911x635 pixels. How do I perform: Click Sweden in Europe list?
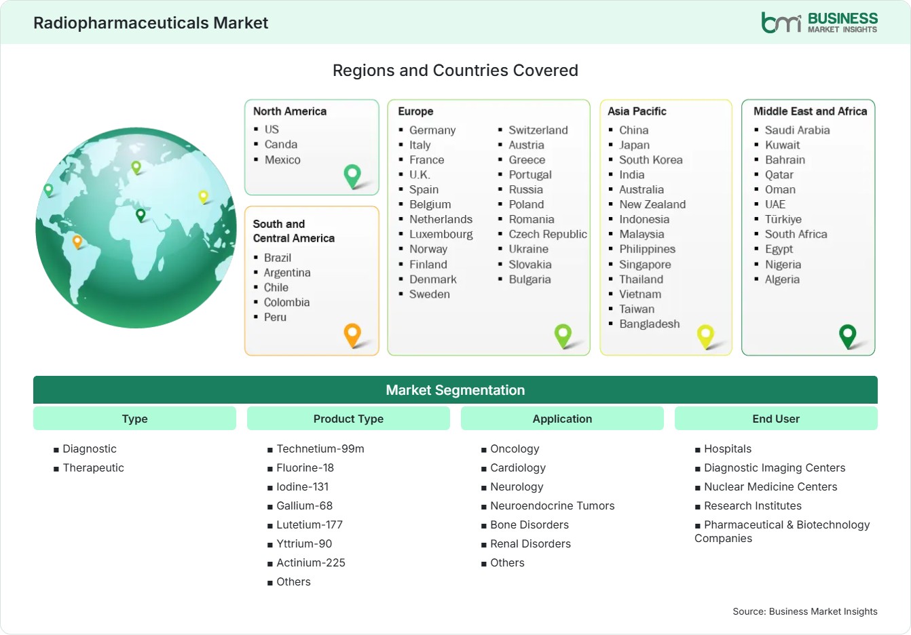[430, 294]
